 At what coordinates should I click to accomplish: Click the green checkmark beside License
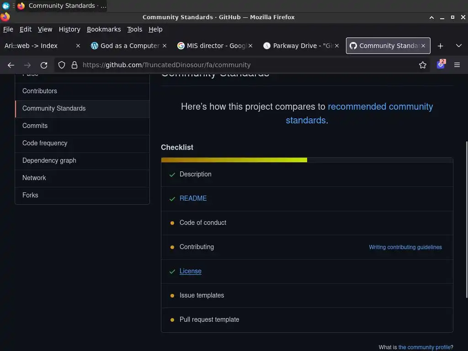click(x=172, y=271)
